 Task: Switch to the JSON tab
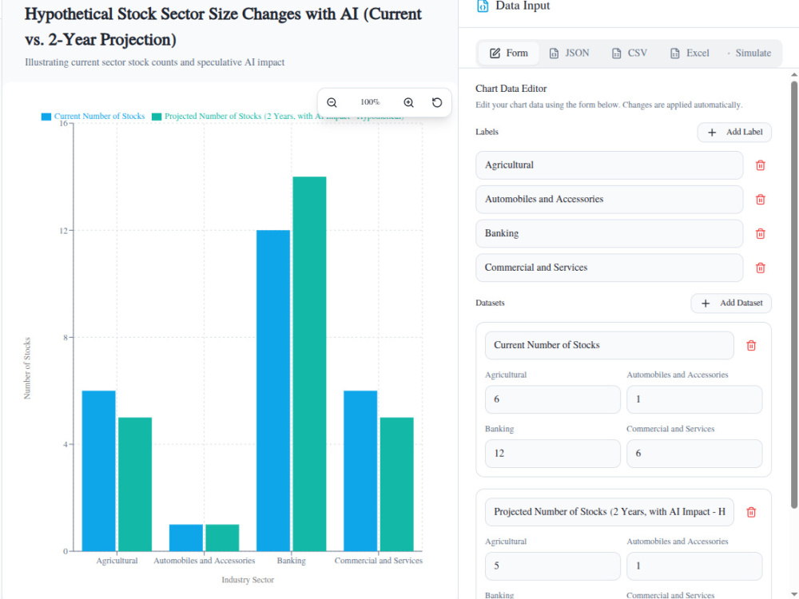[569, 53]
